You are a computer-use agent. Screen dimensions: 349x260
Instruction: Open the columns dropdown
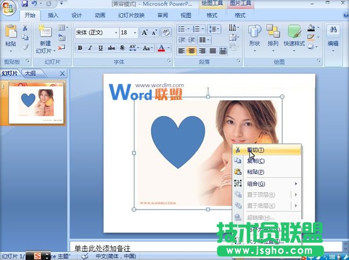(204, 40)
